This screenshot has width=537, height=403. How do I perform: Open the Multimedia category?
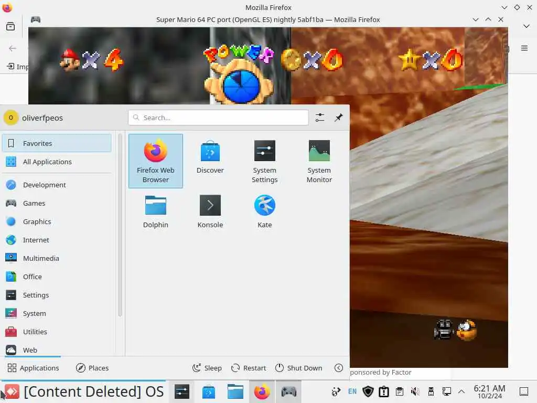tap(57, 258)
